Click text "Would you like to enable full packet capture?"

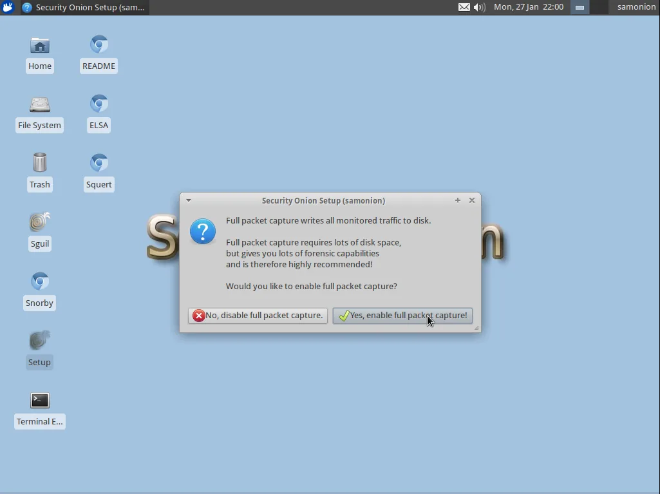[x=312, y=287]
